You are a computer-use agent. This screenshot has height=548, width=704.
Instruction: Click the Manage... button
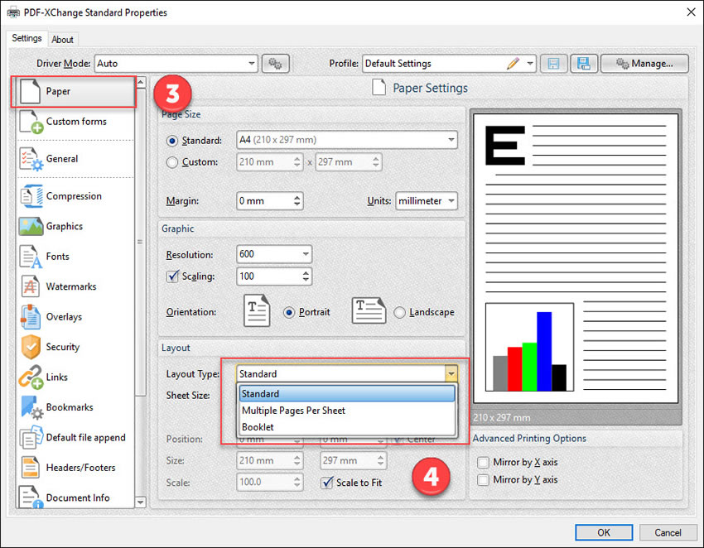[644, 64]
